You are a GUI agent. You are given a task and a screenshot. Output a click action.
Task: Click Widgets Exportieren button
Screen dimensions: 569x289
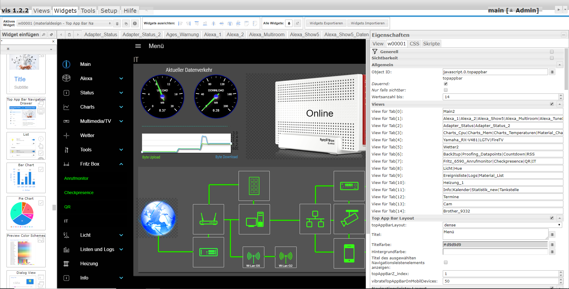click(x=326, y=23)
